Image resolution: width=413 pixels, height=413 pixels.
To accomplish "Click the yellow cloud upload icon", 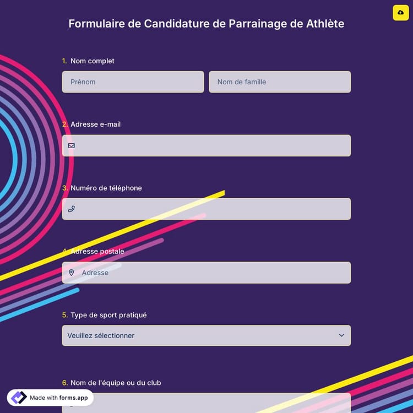I will click(400, 13).
